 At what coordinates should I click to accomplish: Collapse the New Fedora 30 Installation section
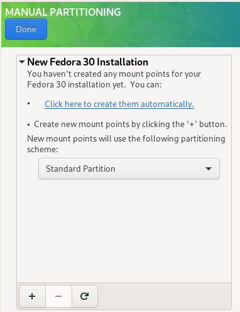(x=22, y=62)
